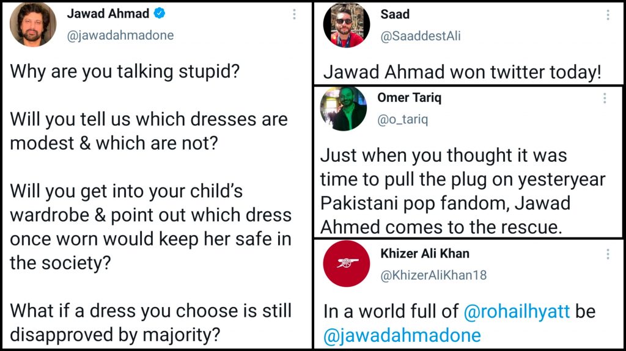Click the Khizer Ali Khan display name
This screenshot has width=626, height=351.
pyautogui.click(x=425, y=253)
